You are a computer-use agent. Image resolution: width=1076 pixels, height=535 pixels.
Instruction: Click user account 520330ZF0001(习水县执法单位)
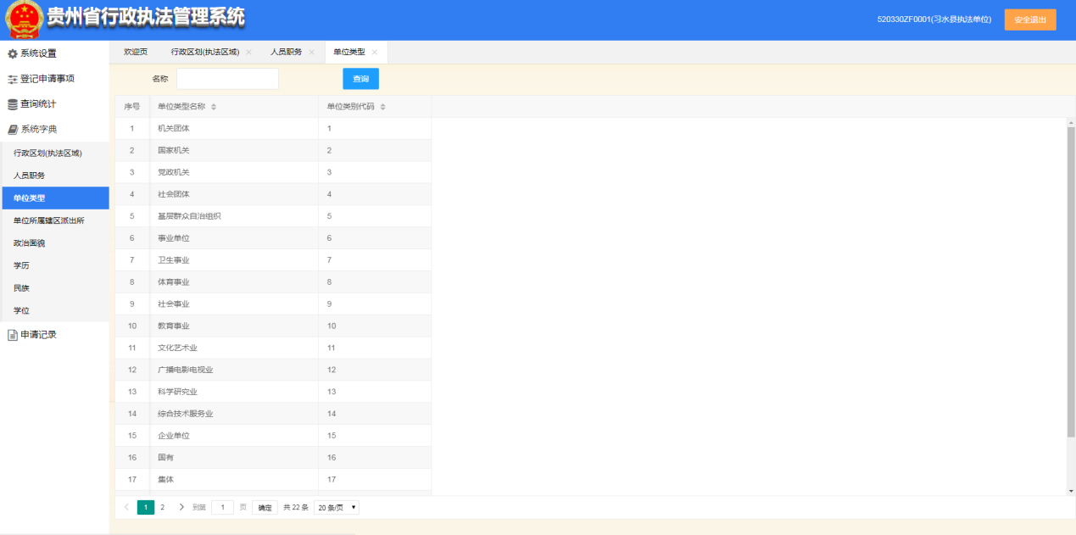click(x=934, y=20)
